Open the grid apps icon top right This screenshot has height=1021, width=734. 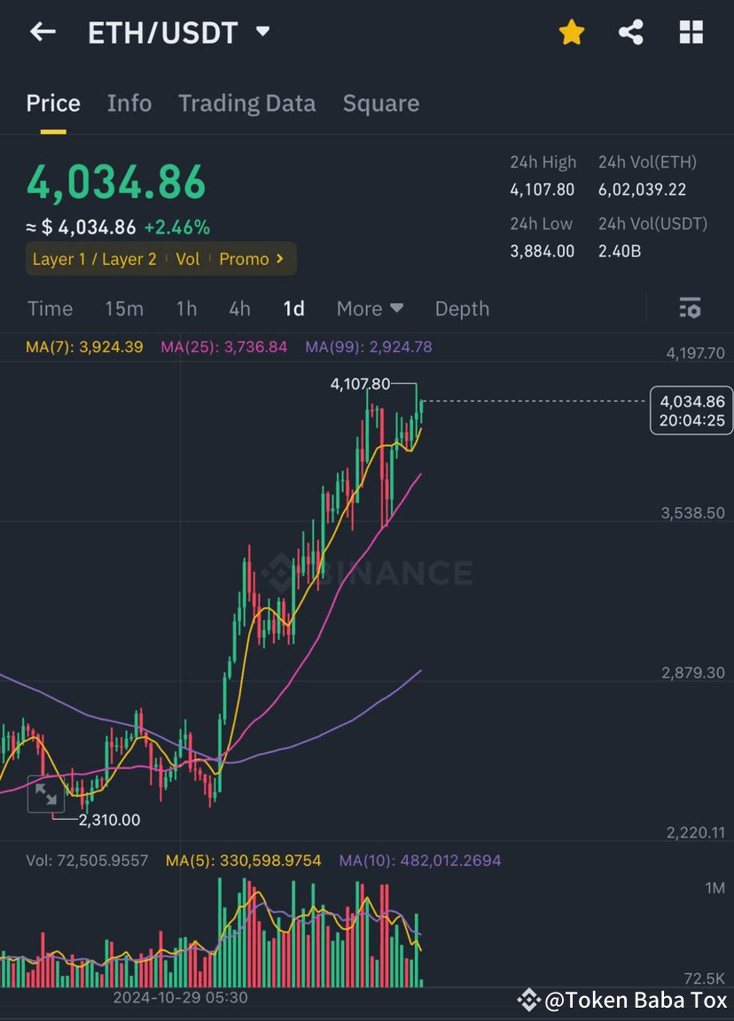pyautogui.click(x=691, y=32)
